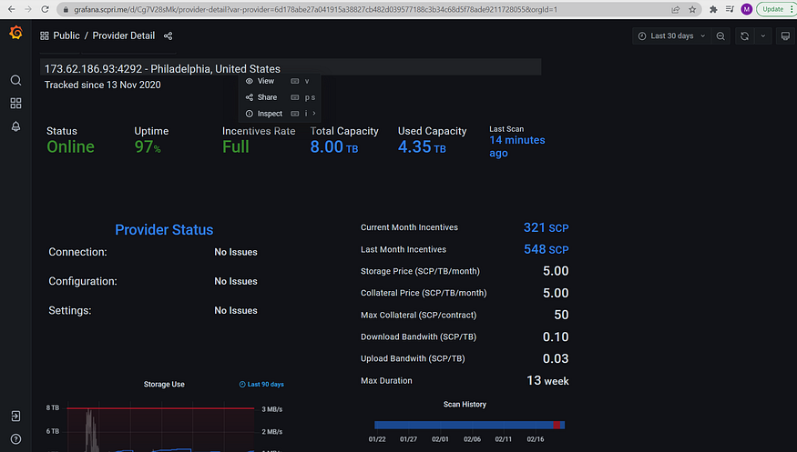
Task: Open the Alerting bell icon
Action: (x=15, y=126)
